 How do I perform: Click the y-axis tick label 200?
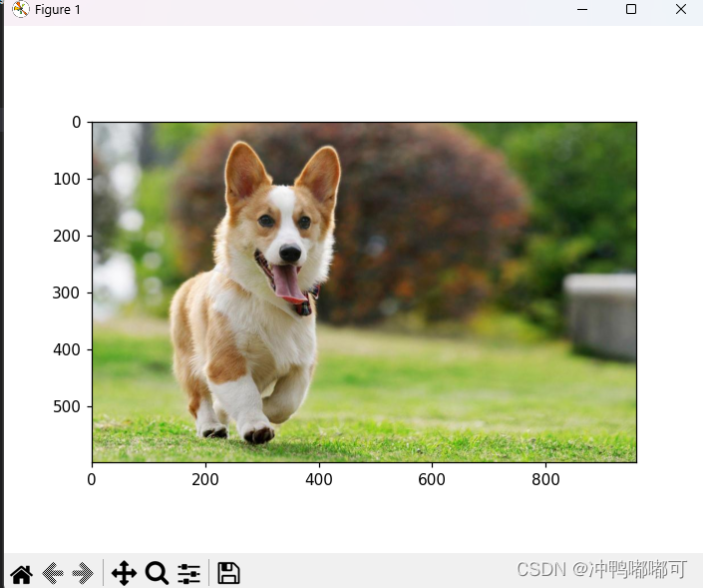pyautogui.click(x=67, y=236)
